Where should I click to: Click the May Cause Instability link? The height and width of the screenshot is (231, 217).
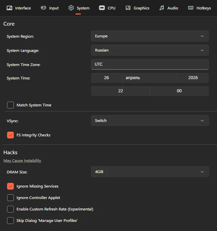22,161
